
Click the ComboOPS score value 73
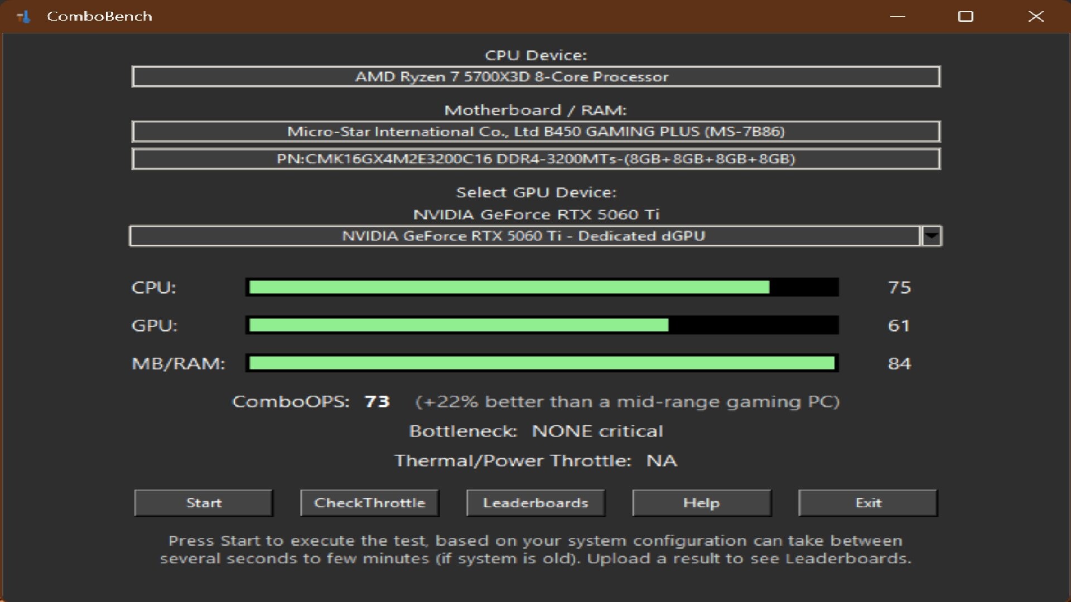pyautogui.click(x=377, y=402)
